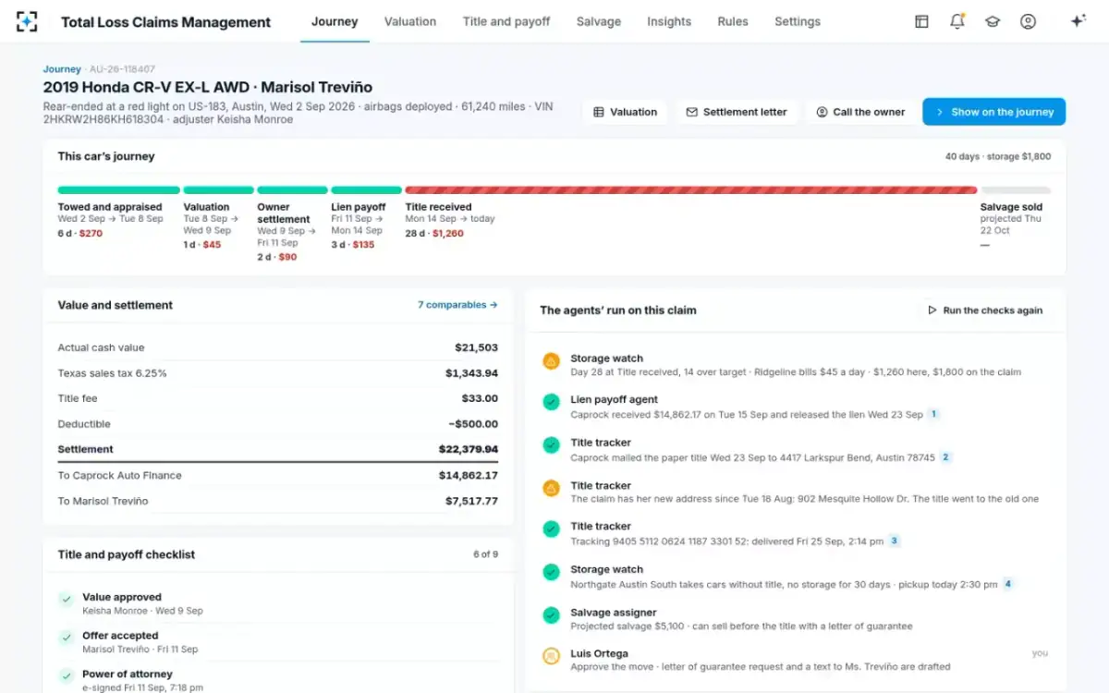Click Storage watch warning icon, Day 28
Image resolution: width=1109 pixels, height=693 pixels.
(x=551, y=361)
